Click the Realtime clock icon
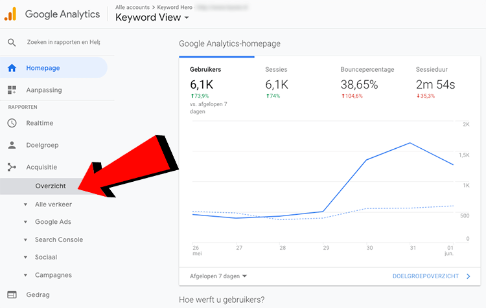Viewport: 486px width, 308px height. [12, 123]
